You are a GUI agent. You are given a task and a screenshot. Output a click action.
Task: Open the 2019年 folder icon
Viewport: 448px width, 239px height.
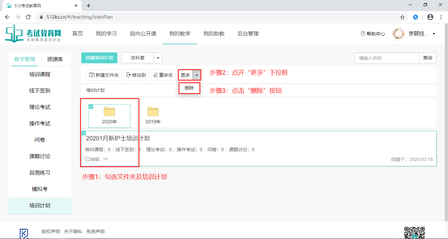pos(153,111)
